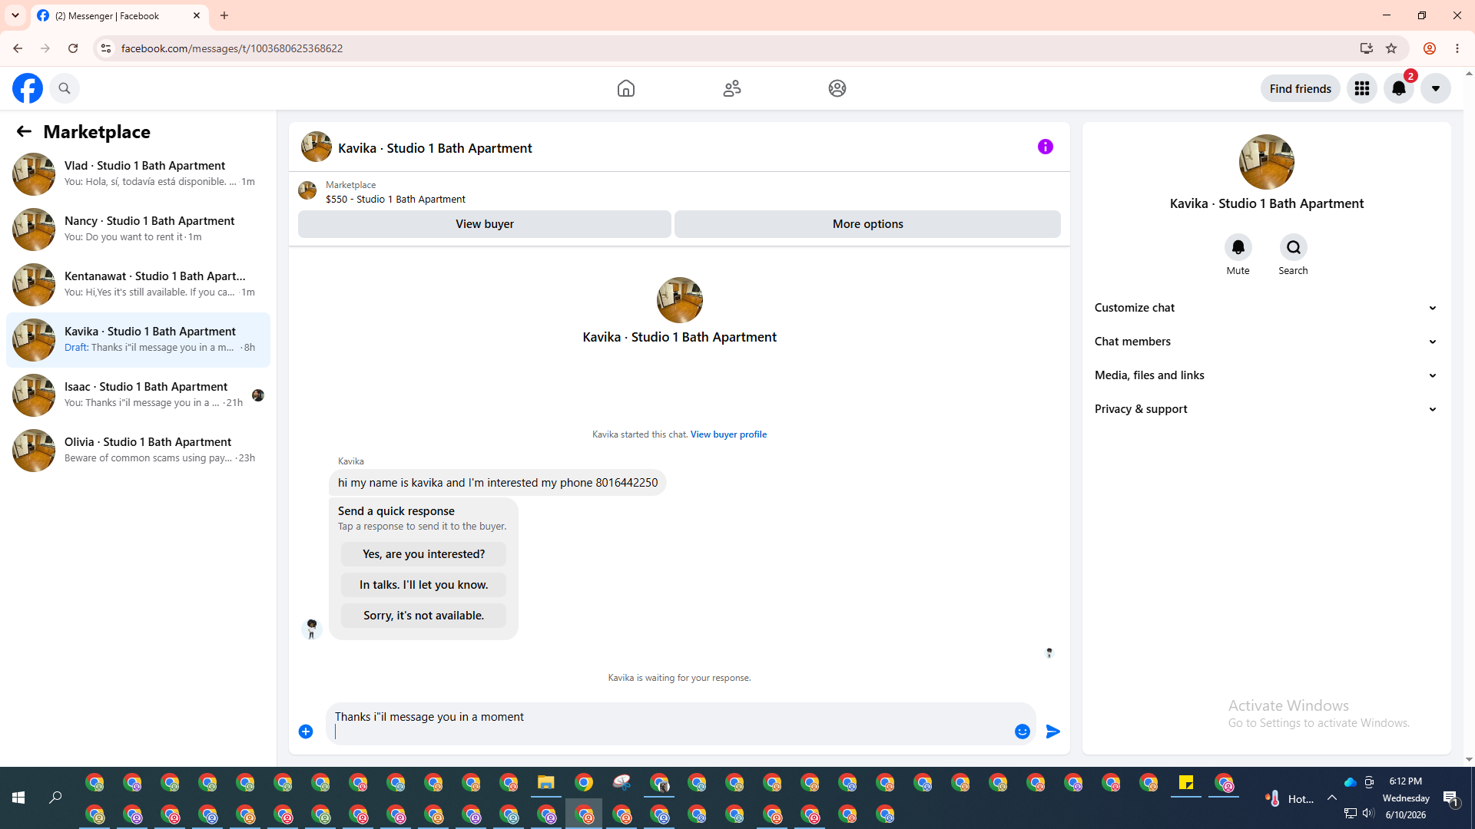Open a new browser tab
The width and height of the screenshot is (1475, 829).
point(224,15)
